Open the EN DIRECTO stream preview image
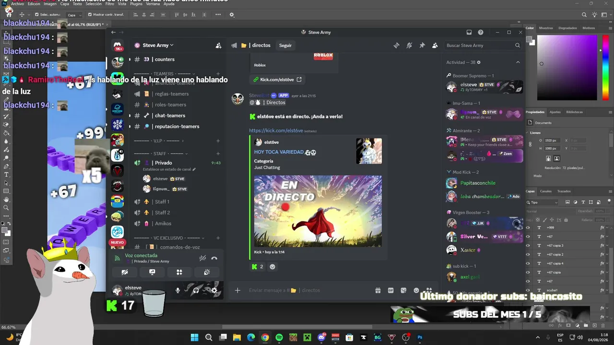Viewport: 614px width, 345px height. [x=318, y=211]
